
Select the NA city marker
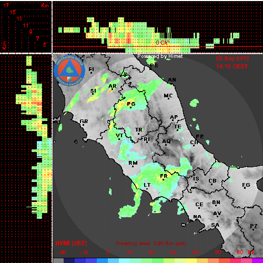click(x=197, y=217)
